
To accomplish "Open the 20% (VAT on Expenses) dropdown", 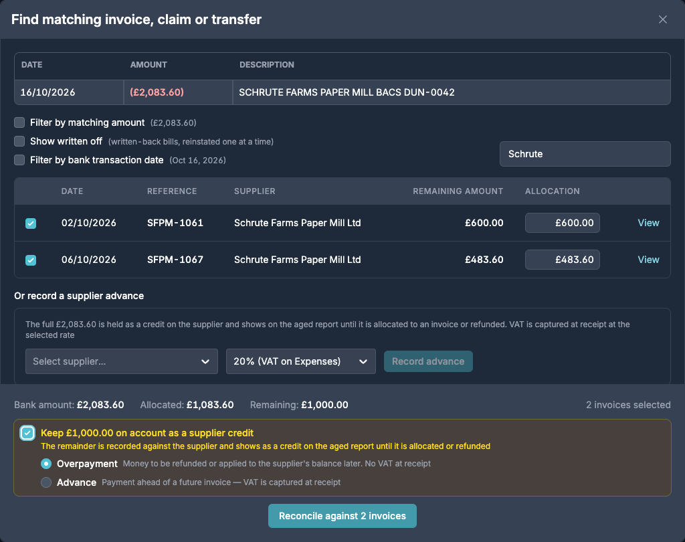I will tap(300, 361).
